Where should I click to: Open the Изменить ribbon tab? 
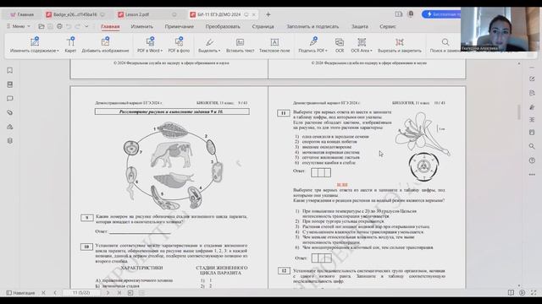point(141,26)
